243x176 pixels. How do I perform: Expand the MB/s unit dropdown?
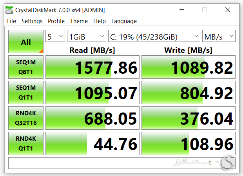[x=219, y=36]
